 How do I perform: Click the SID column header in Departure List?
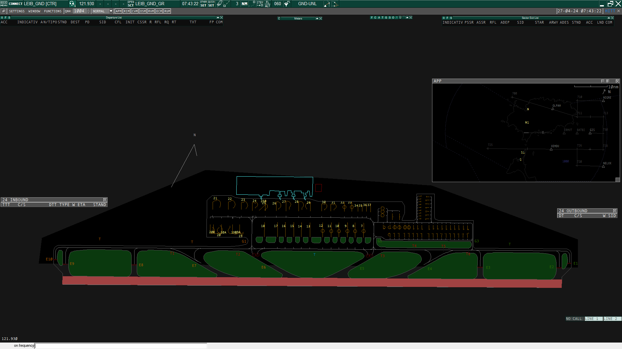(x=102, y=22)
